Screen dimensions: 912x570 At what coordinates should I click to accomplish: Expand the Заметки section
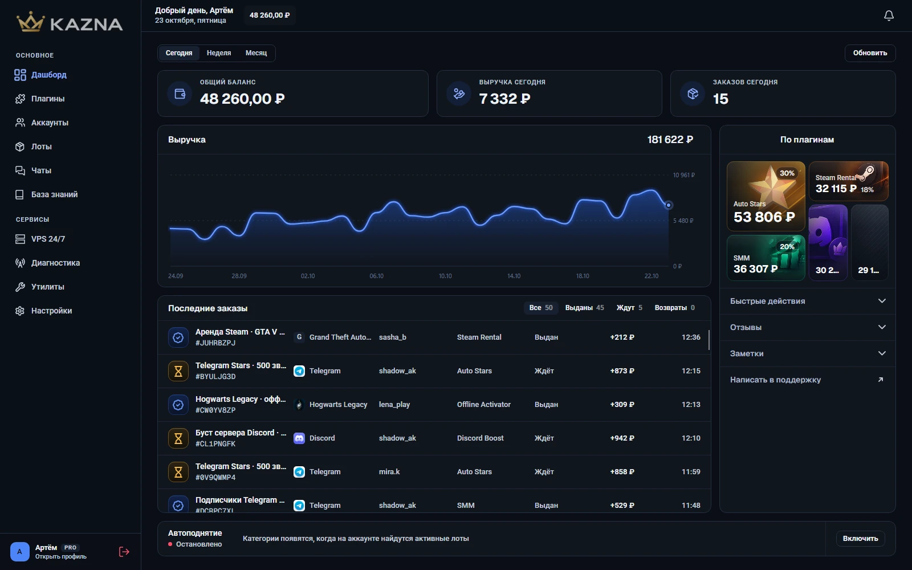point(807,353)
